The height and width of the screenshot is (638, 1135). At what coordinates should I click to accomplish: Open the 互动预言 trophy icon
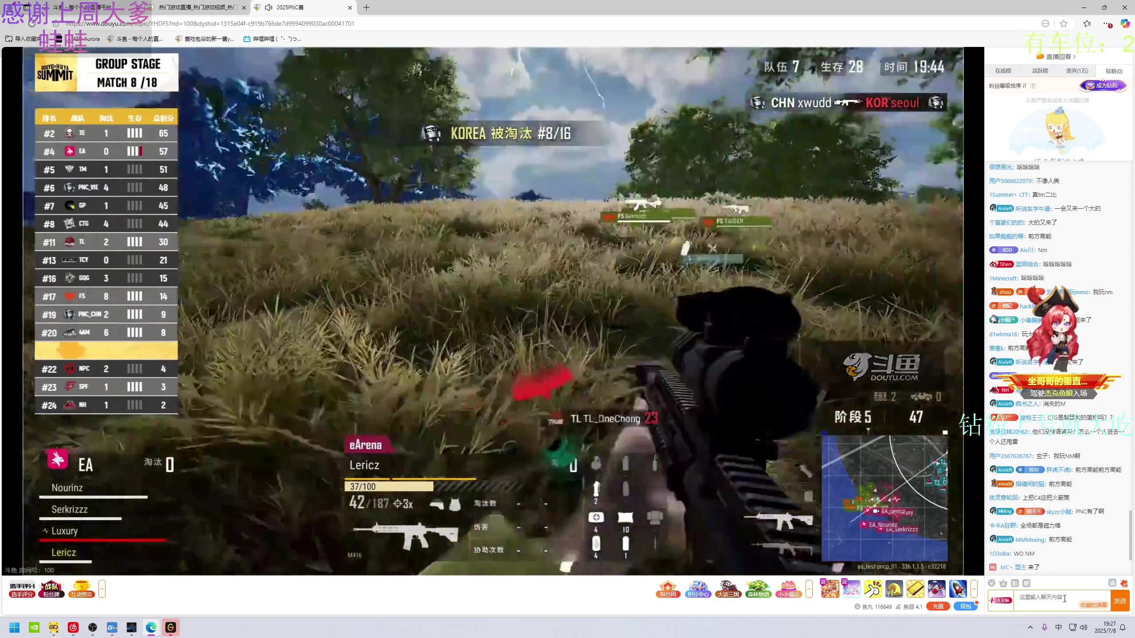pos(82,589)
